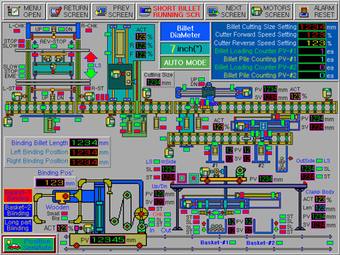Open the RETURN SCREEN navigation item
The height and width of the screenshot is (255, 340).
tap(69, 11)
